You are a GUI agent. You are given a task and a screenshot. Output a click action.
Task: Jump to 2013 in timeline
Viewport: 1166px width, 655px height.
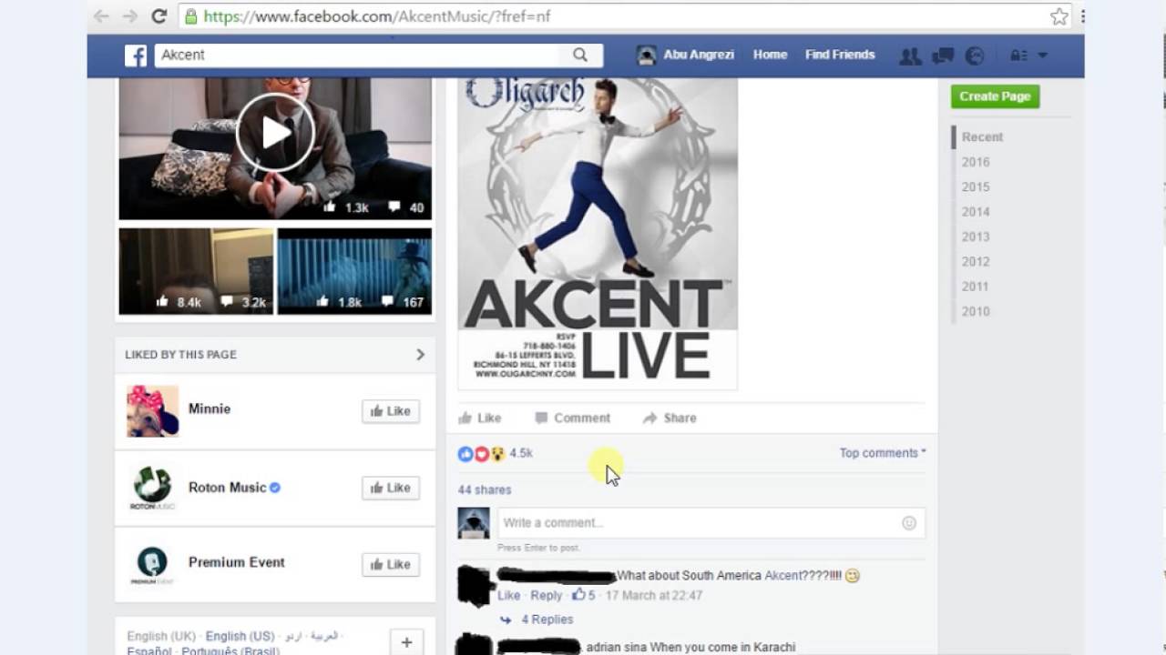click(976, 237)
